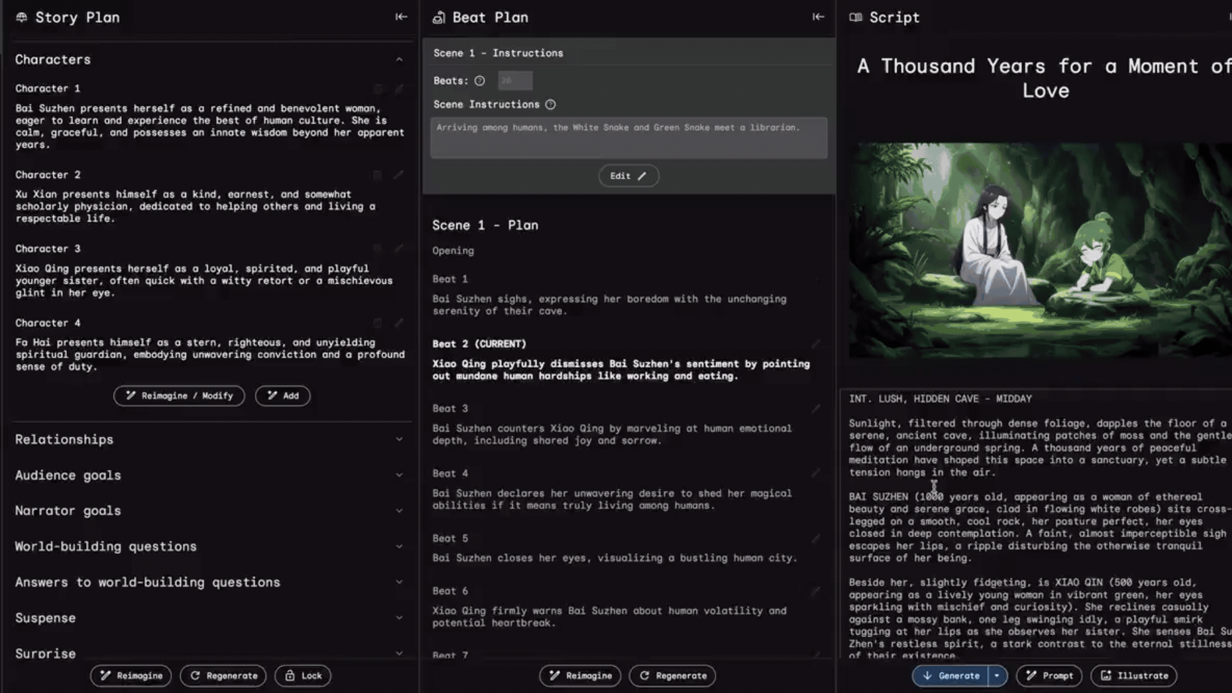Click Reimagine / Modify characters button
This screenshot has height=693, width=1232.
tap(179, 396)
